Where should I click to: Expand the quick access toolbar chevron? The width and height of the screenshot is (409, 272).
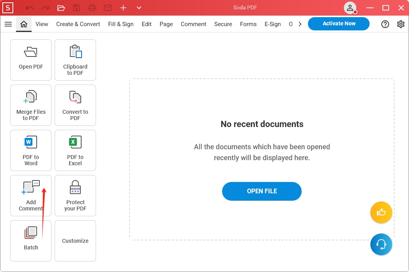pyautogui.click(x=139, y=8)
